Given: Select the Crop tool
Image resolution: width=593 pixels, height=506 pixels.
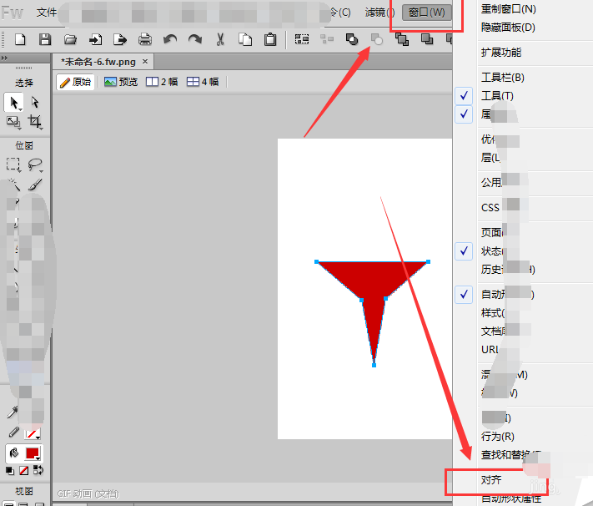Looking at the screenshot, I should coord(35,122).
